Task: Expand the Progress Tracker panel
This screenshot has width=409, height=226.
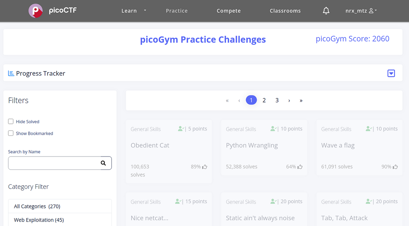Action: coord(391,73)
